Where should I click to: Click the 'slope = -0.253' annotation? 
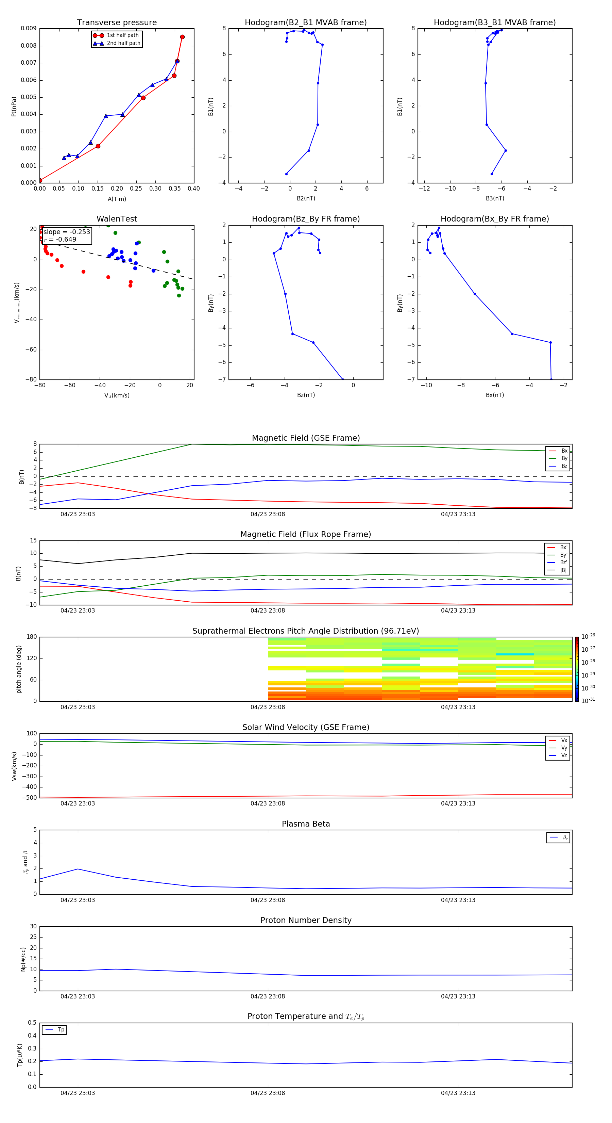coord(67,232)
